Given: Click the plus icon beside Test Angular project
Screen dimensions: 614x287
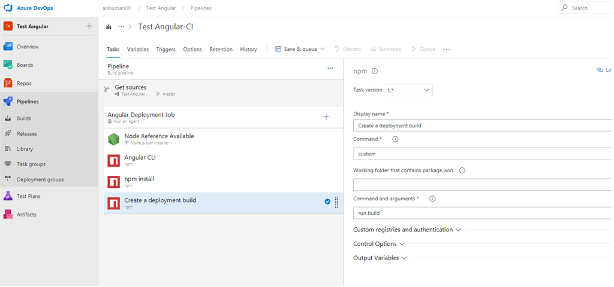Looking at the screenshot, I should click(89, 26).
